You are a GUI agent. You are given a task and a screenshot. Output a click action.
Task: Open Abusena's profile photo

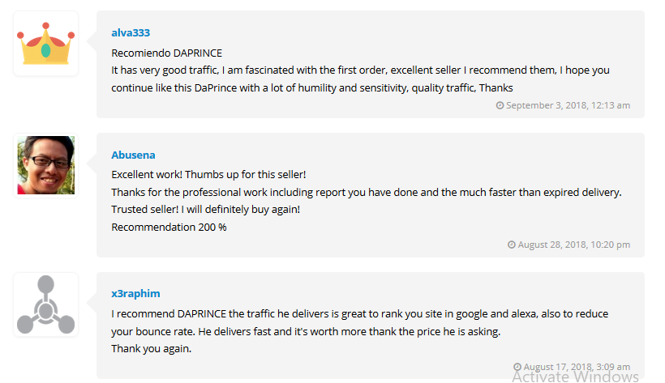coord(46,165)
